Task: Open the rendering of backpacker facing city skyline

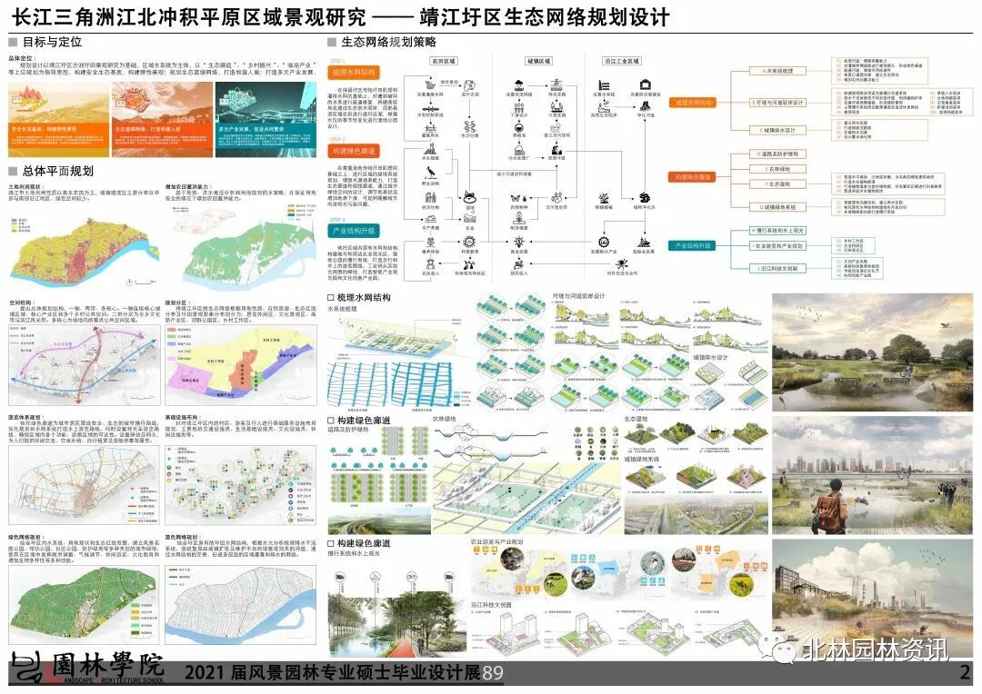Action: (x=872, y=474)
